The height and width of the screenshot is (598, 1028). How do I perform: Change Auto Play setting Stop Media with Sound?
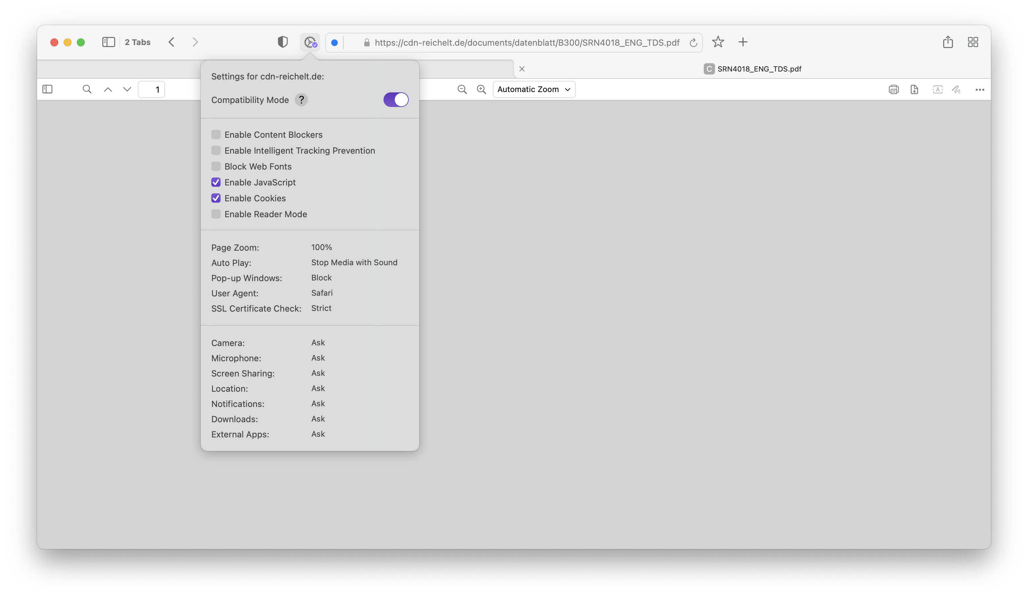(354, 262)
